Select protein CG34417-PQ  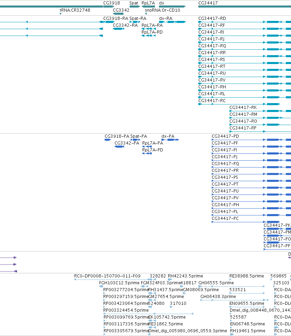click(225, 164)
